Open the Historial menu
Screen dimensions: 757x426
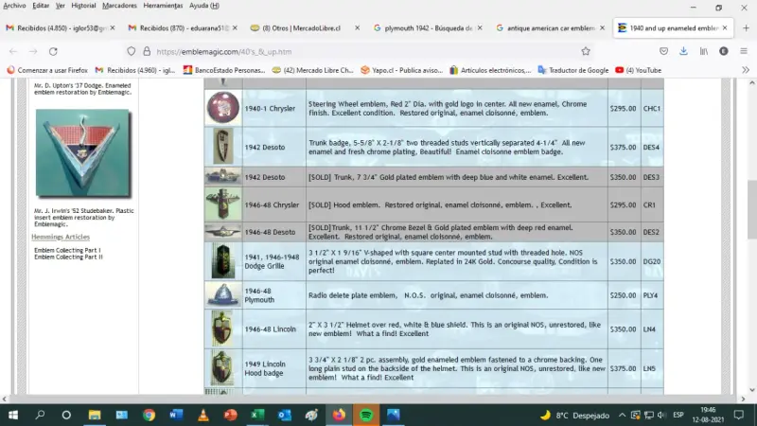[x=83, y=6]
